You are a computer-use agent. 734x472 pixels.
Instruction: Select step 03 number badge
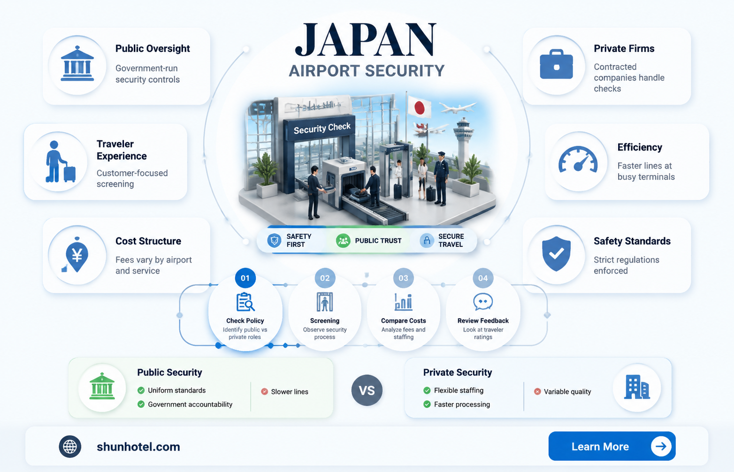[x=403, y=278]
